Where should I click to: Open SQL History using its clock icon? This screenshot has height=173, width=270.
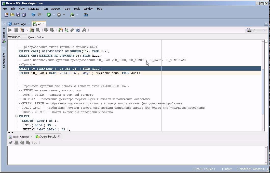(x=77, y=30)
